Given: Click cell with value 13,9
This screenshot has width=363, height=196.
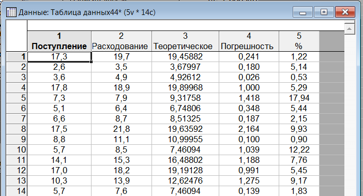Looking at the screenshot, I should click(x=122, y=180).
